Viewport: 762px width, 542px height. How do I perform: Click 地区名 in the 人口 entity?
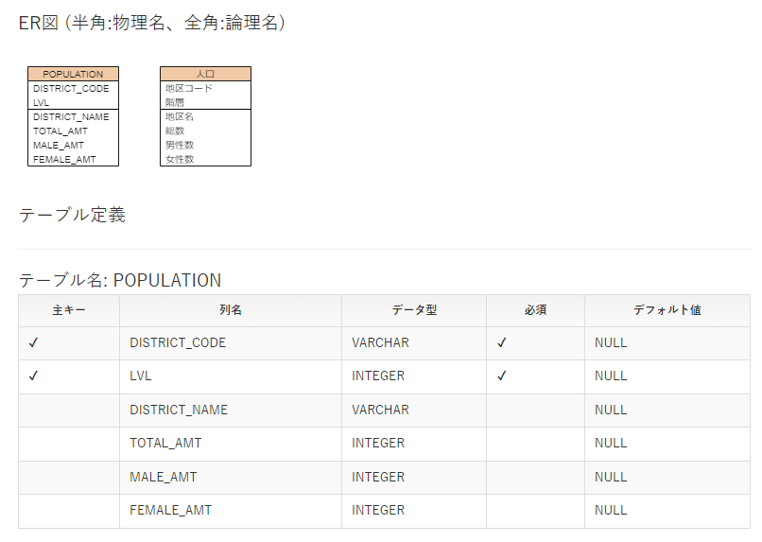180,116
